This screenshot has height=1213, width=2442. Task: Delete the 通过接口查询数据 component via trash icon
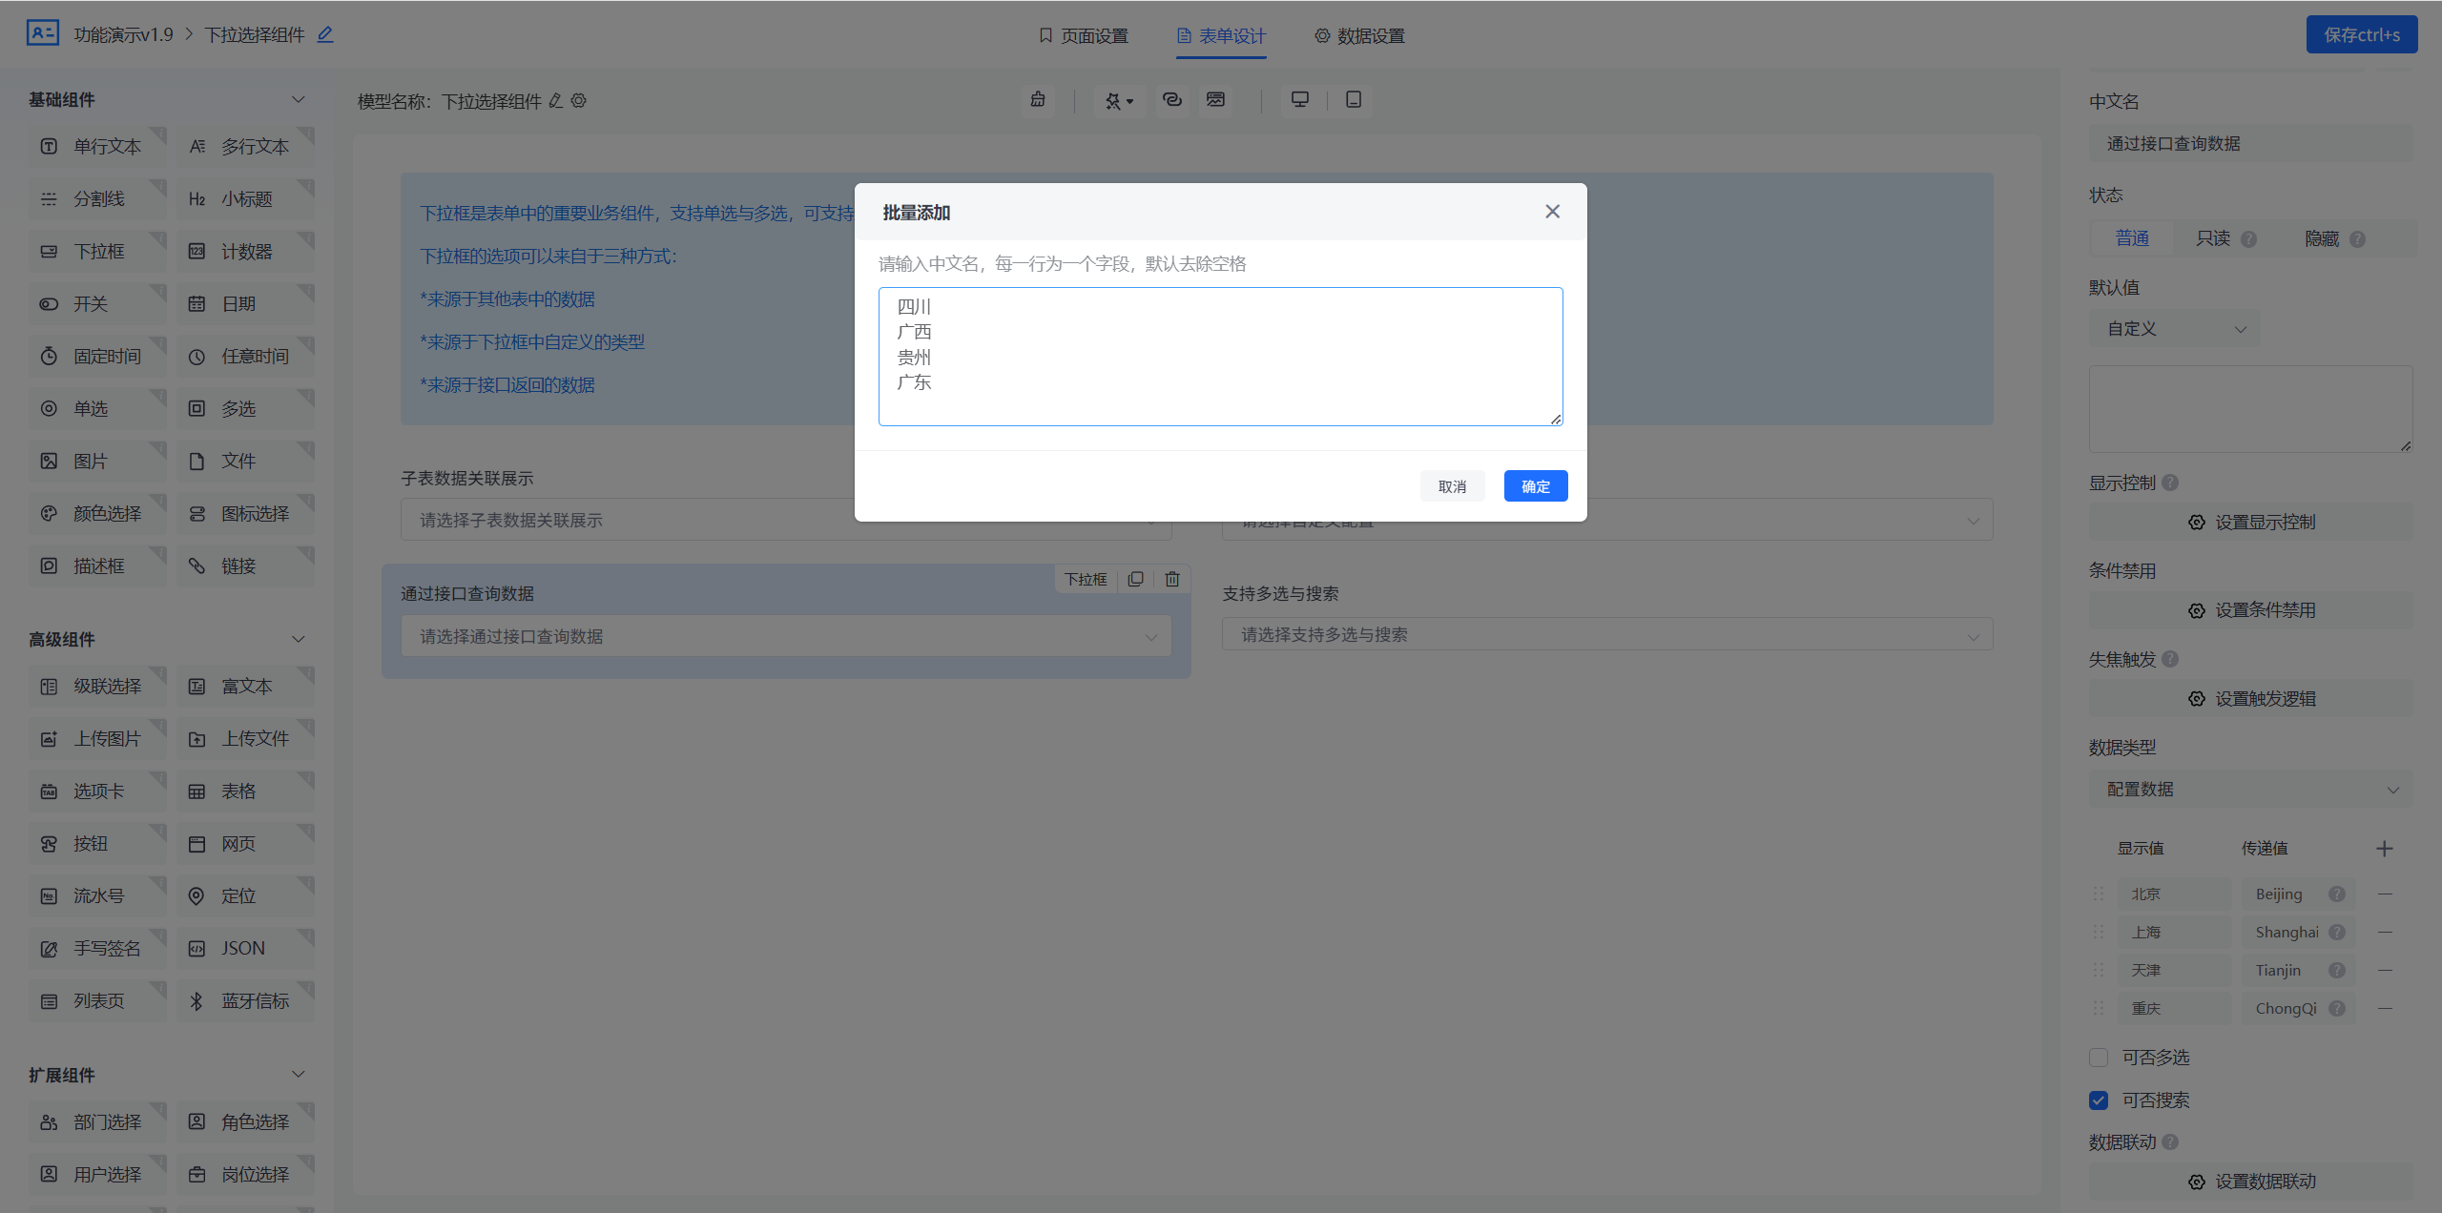coord(1171,579)
